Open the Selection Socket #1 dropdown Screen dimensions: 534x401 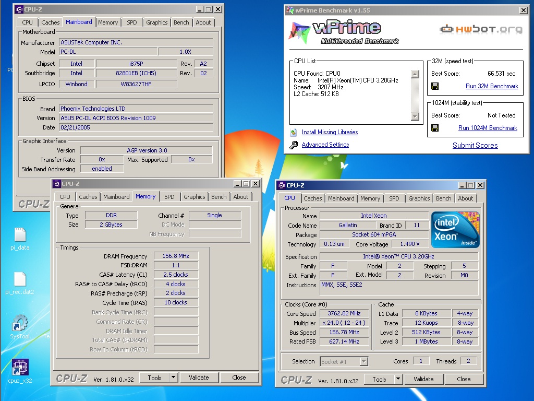coord(363,361)
